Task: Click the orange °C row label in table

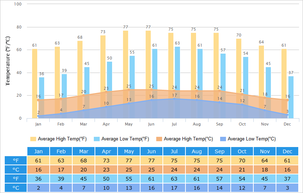Action: pyautogui.click(x=16, y=170)
